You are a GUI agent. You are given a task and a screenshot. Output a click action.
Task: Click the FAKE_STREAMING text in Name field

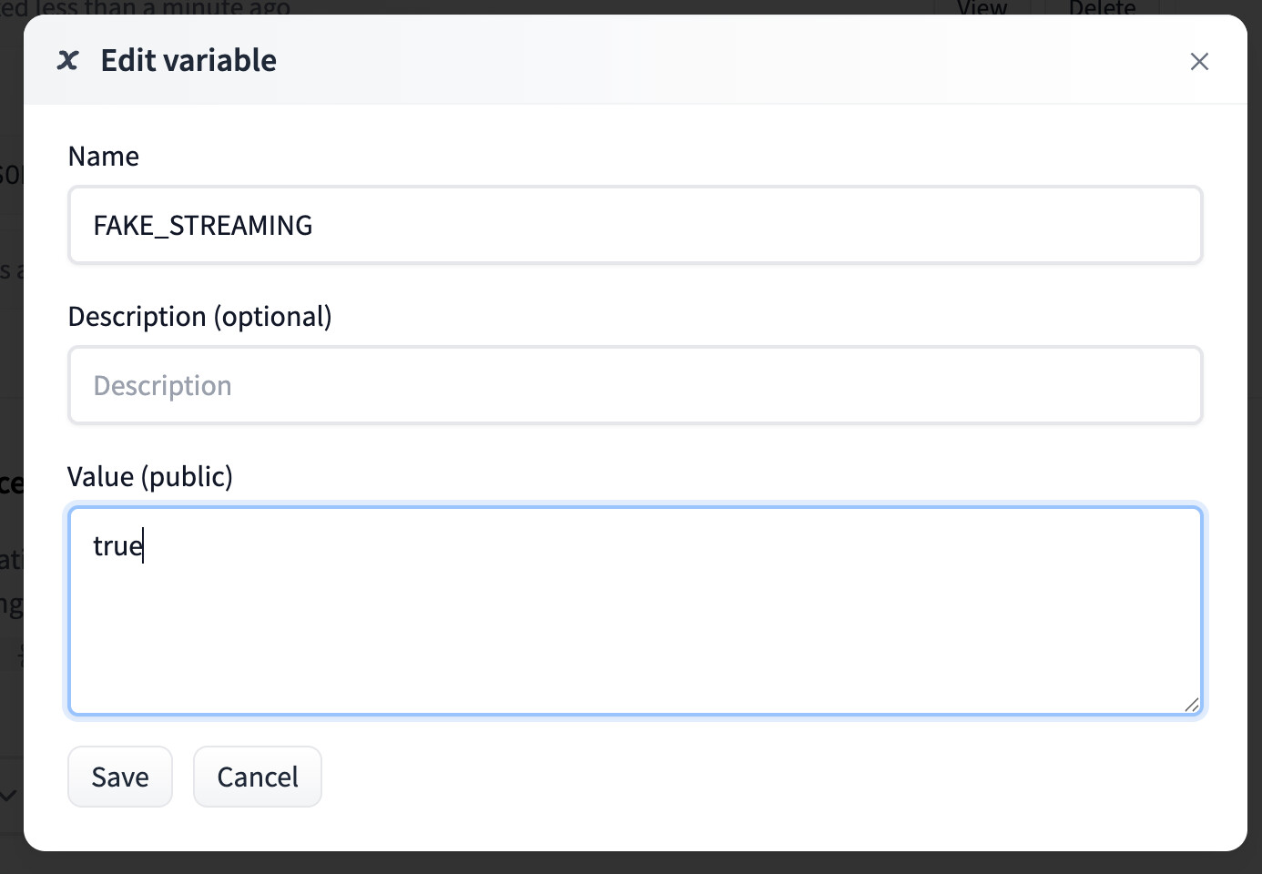[203, 225]
